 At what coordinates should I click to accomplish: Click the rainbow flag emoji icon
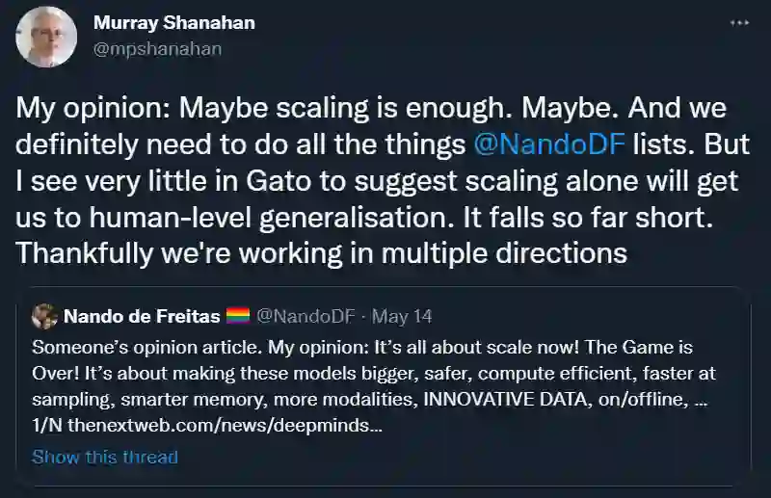click(237, 316)
